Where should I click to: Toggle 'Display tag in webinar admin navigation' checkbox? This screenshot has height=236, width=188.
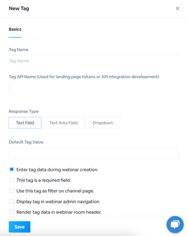12,201
